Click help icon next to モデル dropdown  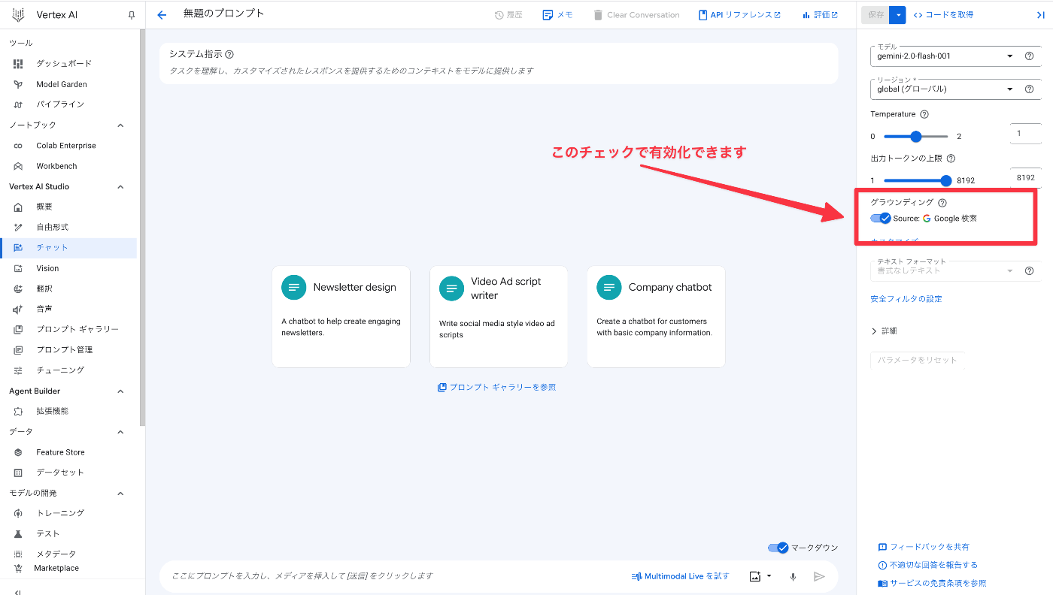click(1029, 56)
